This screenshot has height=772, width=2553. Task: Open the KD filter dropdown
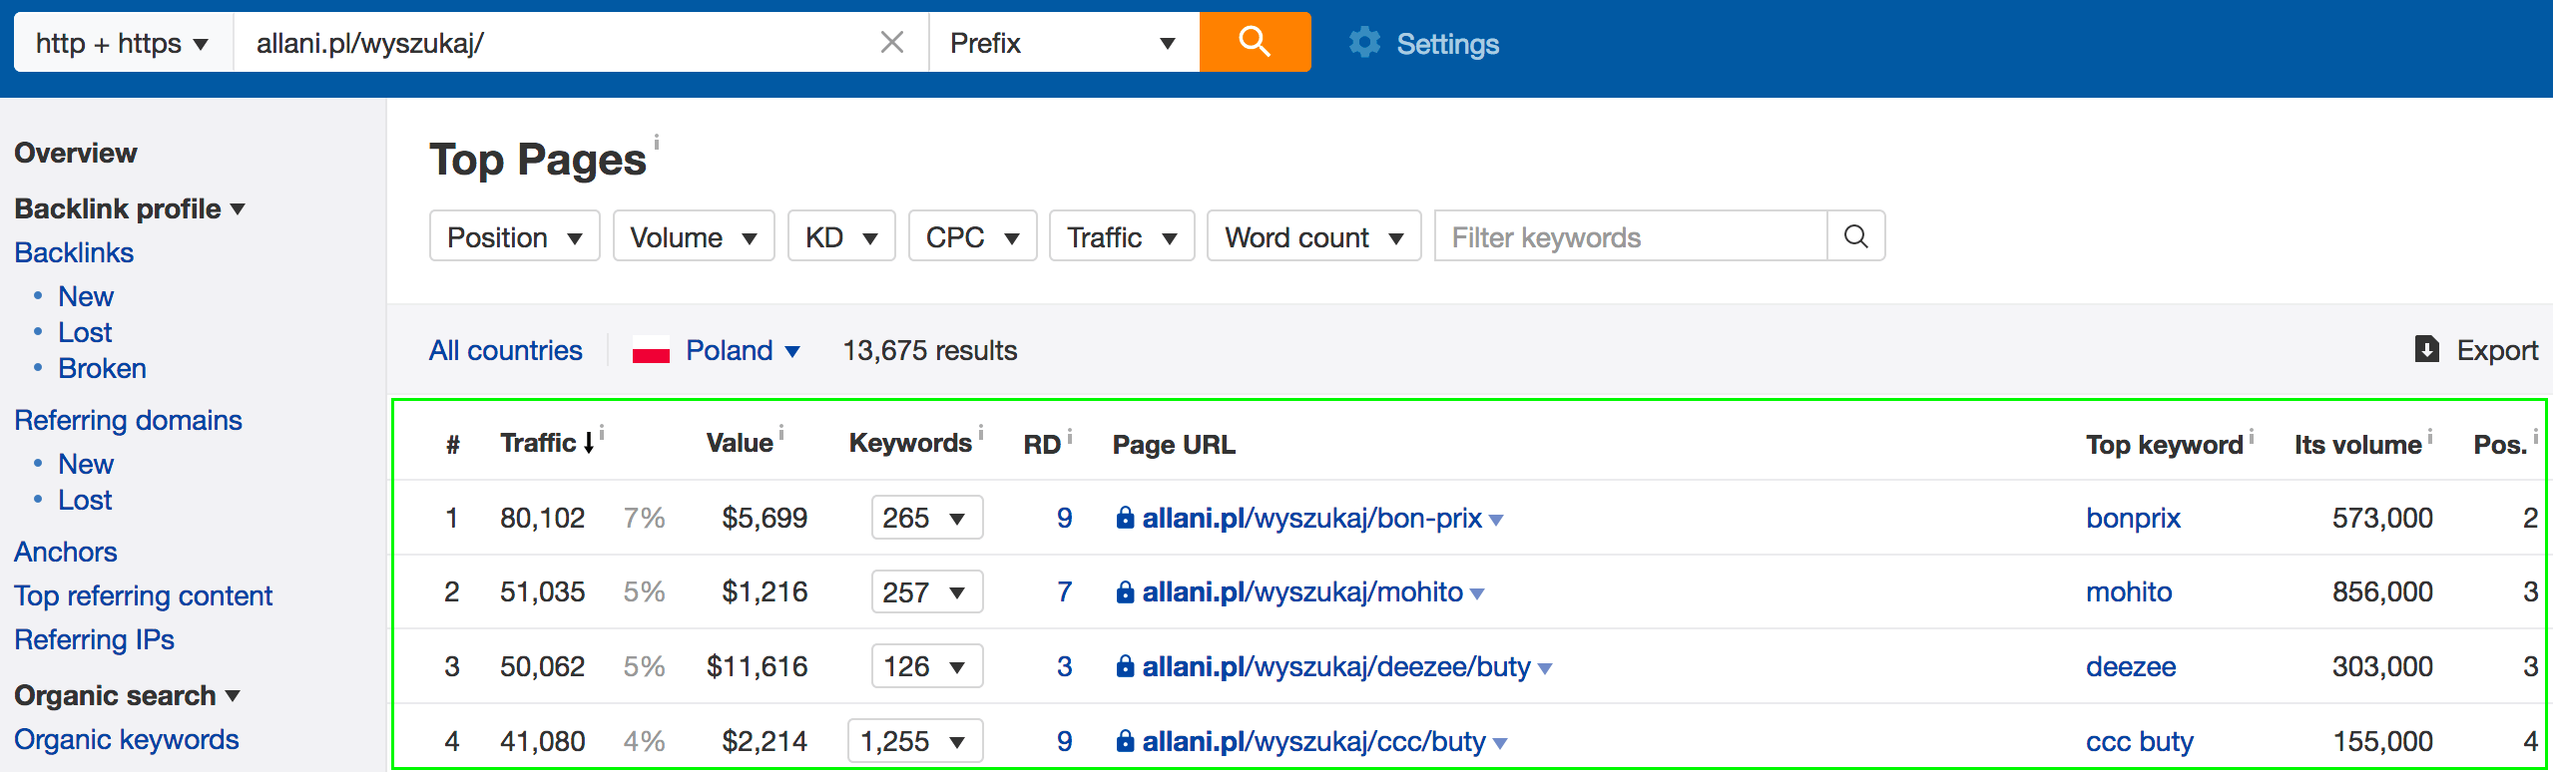[841, 236]
